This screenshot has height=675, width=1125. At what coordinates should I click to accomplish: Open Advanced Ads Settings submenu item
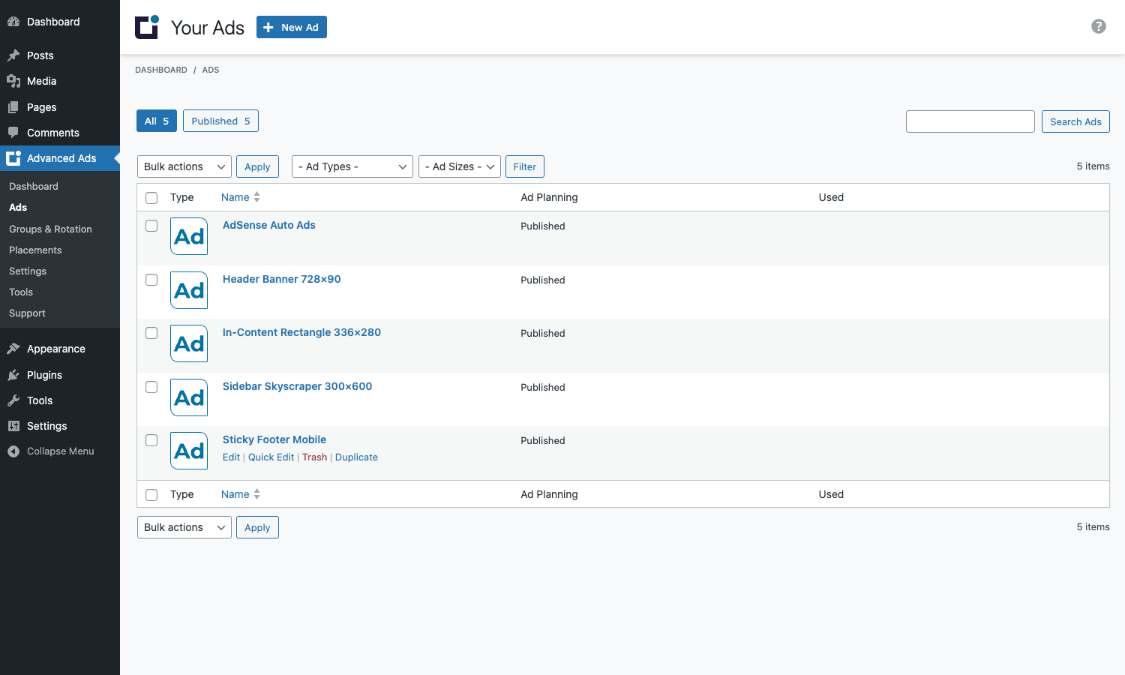pyautogui.click(x=28, y=271)
